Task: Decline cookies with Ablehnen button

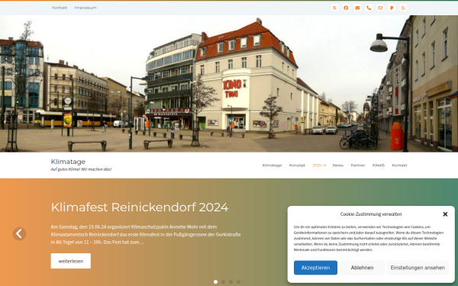Action: coord(362,268)
